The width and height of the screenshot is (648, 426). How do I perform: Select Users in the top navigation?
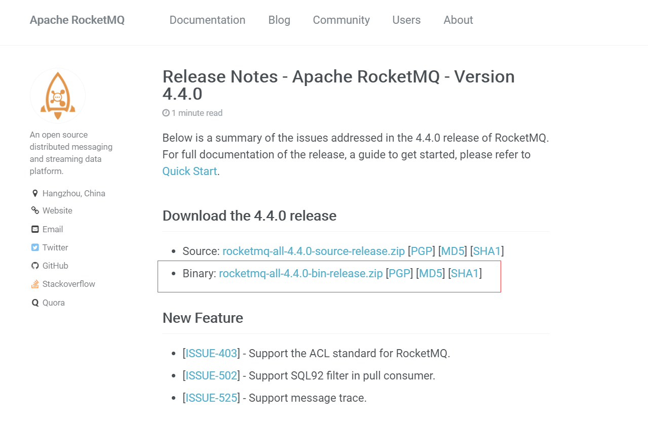(406, 20)
